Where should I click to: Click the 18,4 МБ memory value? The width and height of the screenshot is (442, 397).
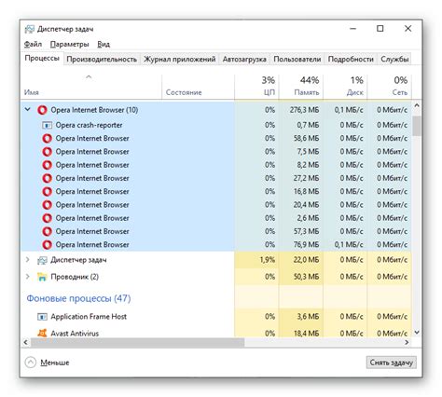tap(306, 334)
